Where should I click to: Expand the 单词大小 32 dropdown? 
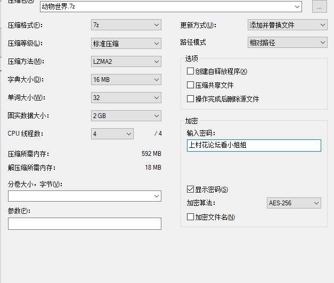point(126,98)
